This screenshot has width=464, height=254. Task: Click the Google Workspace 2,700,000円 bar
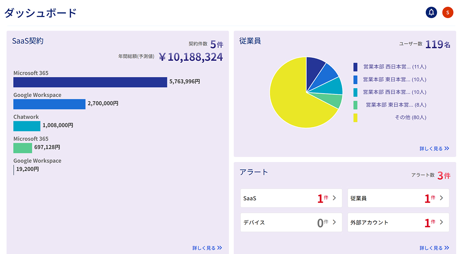click(49, 104)
